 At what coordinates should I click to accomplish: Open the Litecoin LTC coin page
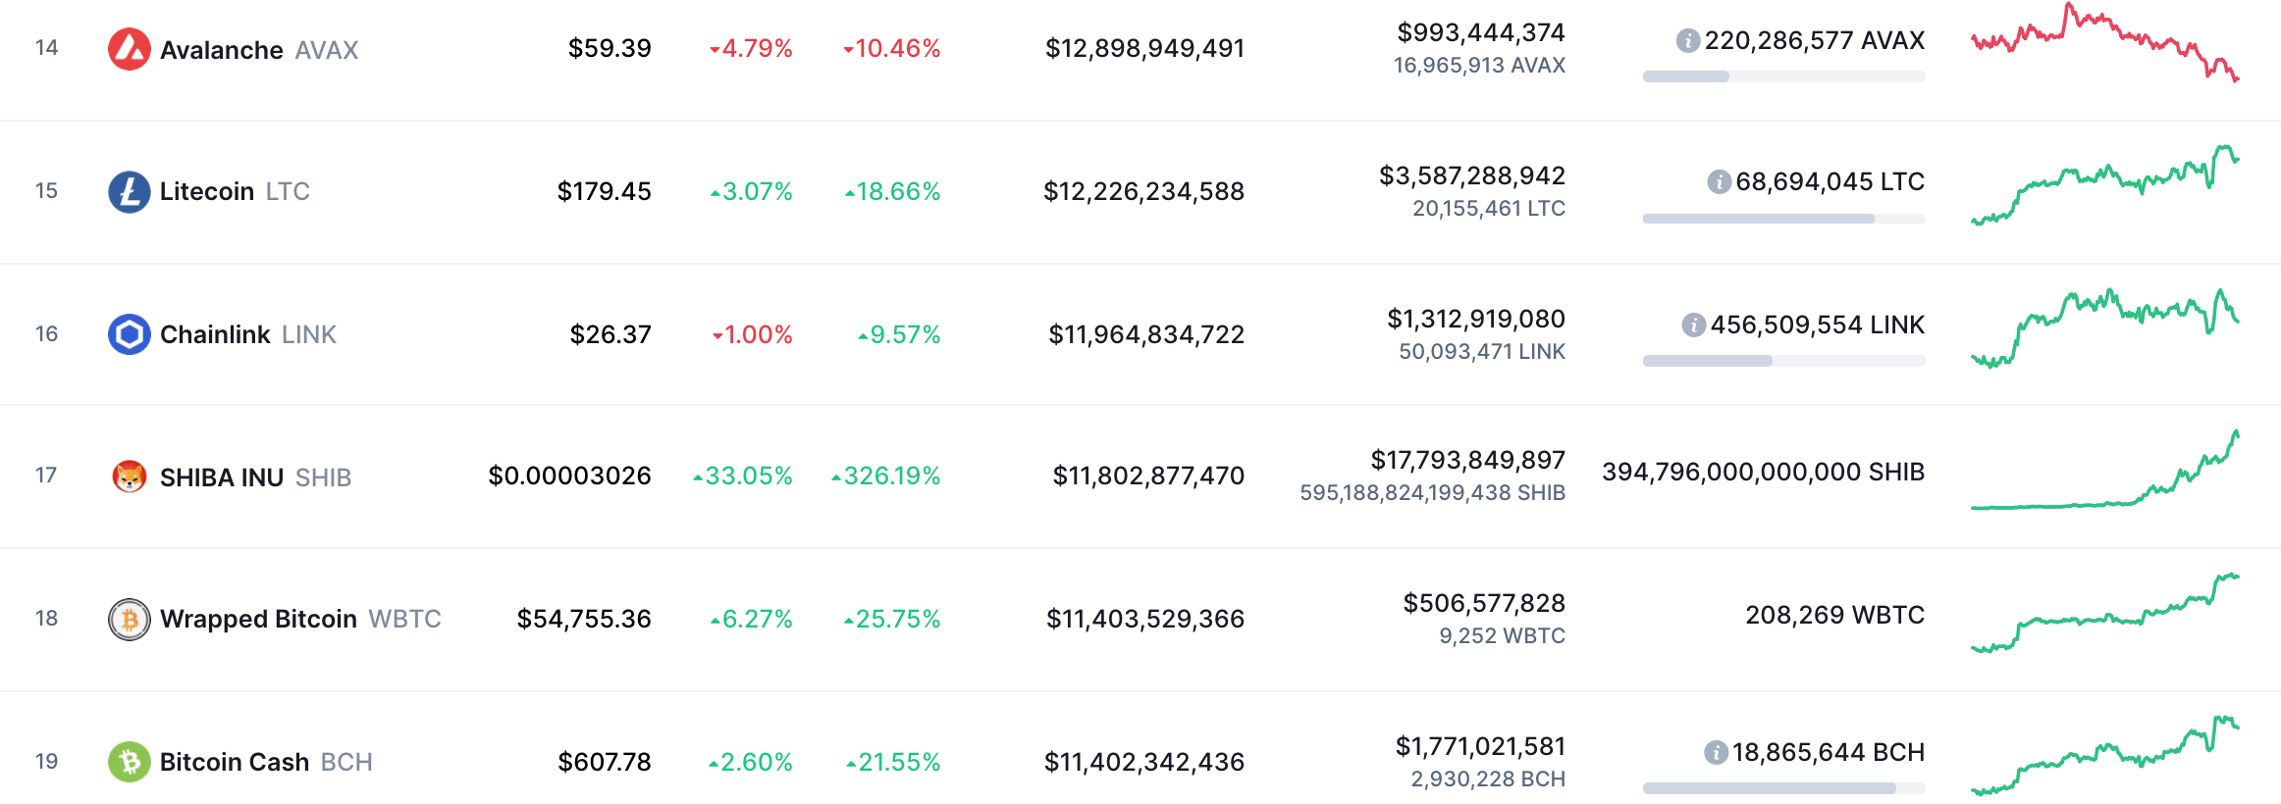pos(207,192)
